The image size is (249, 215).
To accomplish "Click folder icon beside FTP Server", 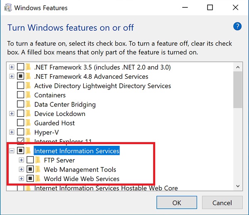I will (38, 160).
